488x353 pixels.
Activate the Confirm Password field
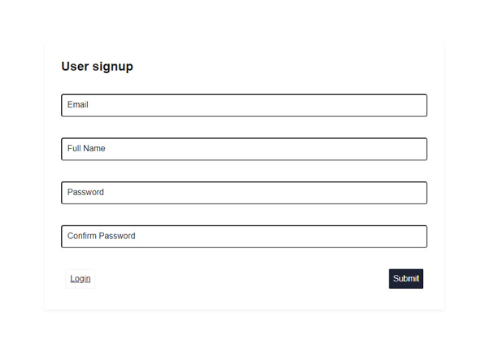[x=244, y=237]
